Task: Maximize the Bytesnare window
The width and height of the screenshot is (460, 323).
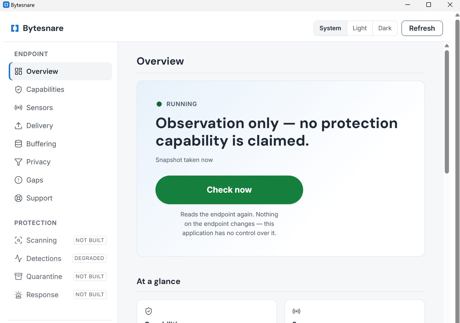Action: pos(428,5)
